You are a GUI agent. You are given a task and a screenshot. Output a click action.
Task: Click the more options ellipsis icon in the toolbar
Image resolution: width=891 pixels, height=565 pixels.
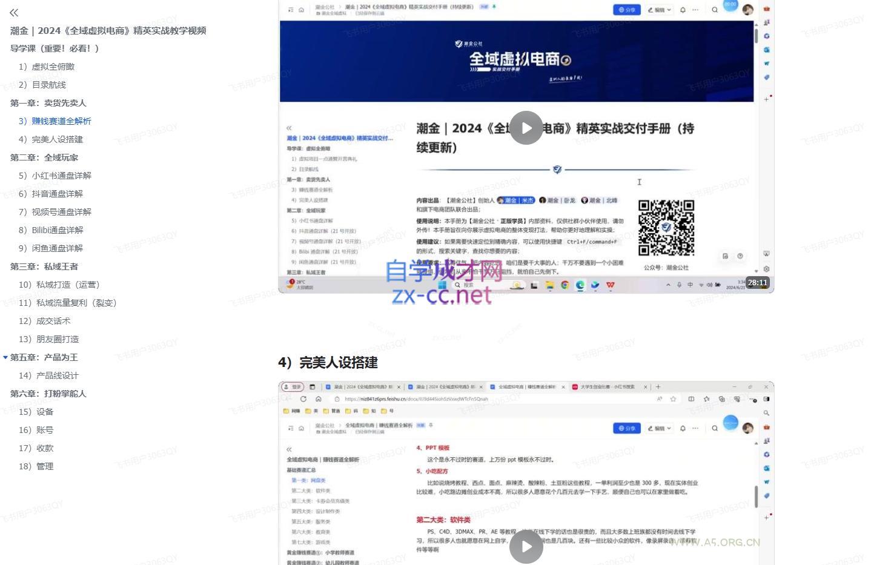point(696,10)
